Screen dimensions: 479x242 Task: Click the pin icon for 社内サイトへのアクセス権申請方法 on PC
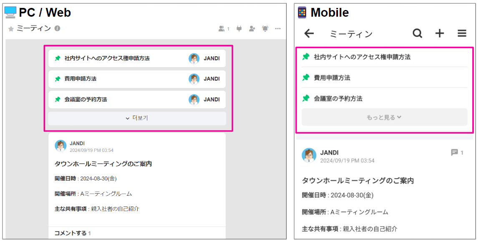(x=58, y=58)
